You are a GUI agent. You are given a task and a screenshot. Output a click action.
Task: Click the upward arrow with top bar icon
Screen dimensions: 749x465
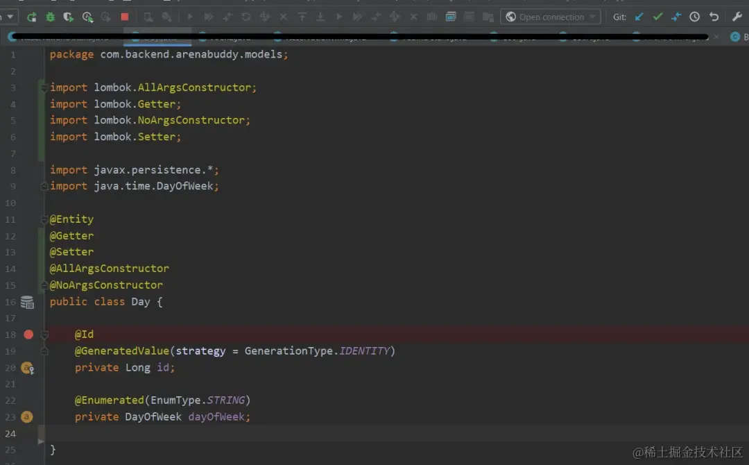[x=302, y=17]
